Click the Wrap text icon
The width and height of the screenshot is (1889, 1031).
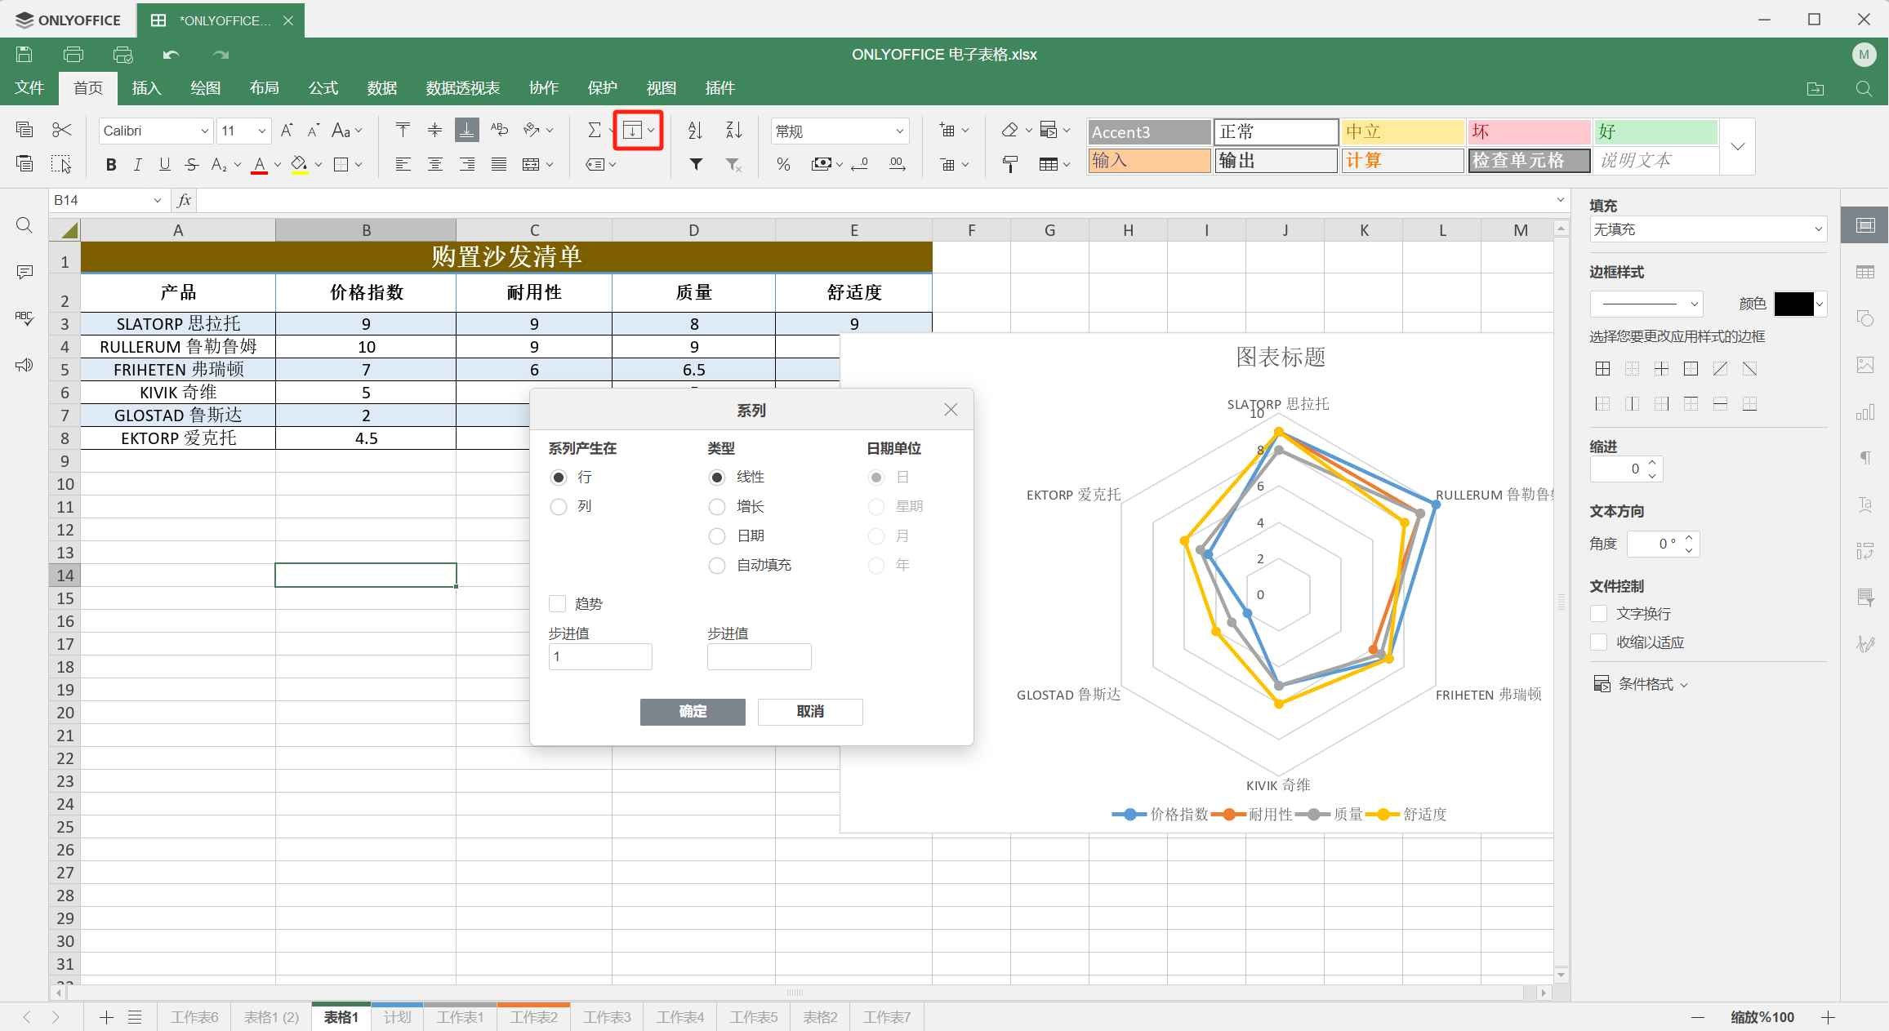(499, 130)
